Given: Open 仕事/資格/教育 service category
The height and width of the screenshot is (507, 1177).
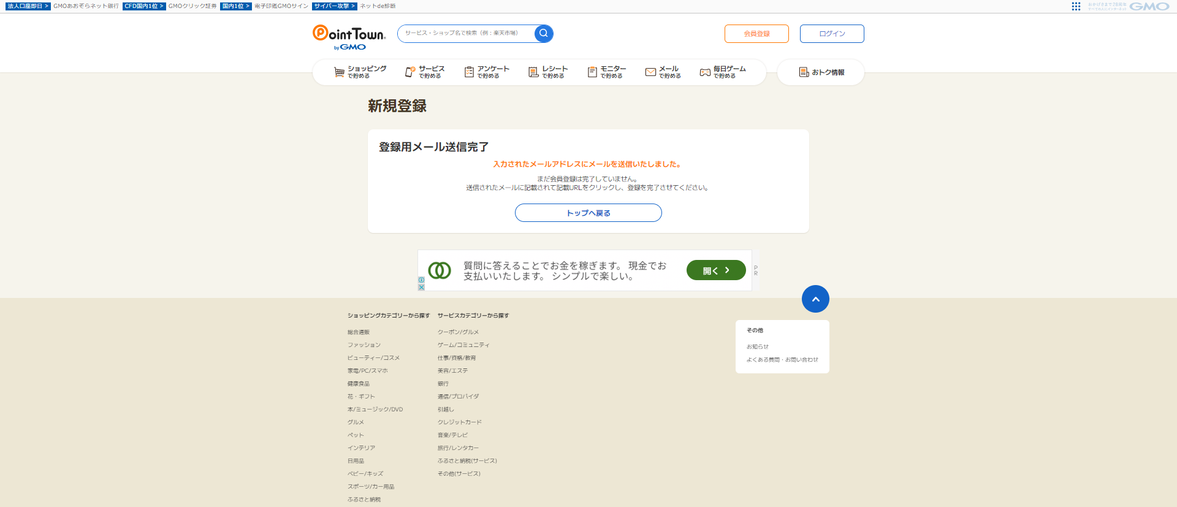Looking at the screenshot, I should click(x=457, y=358).
